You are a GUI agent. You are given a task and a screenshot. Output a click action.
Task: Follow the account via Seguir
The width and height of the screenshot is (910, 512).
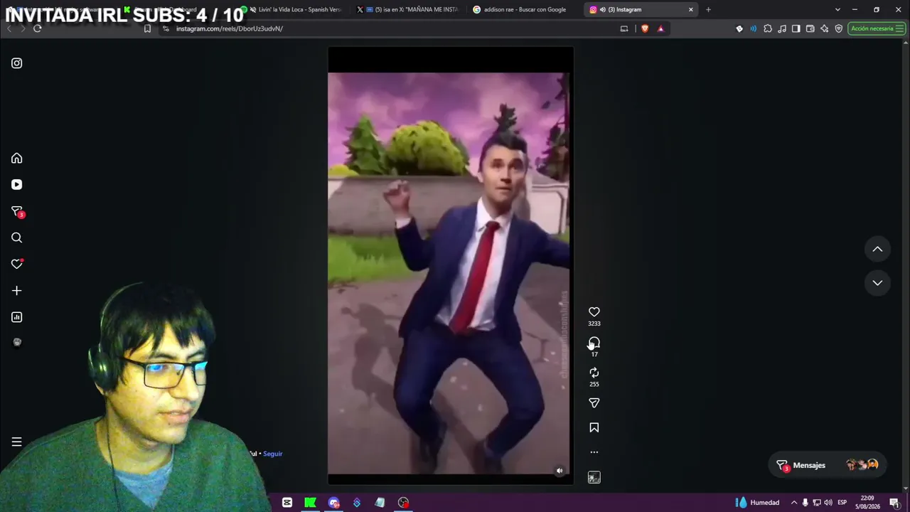pos(273,454)
